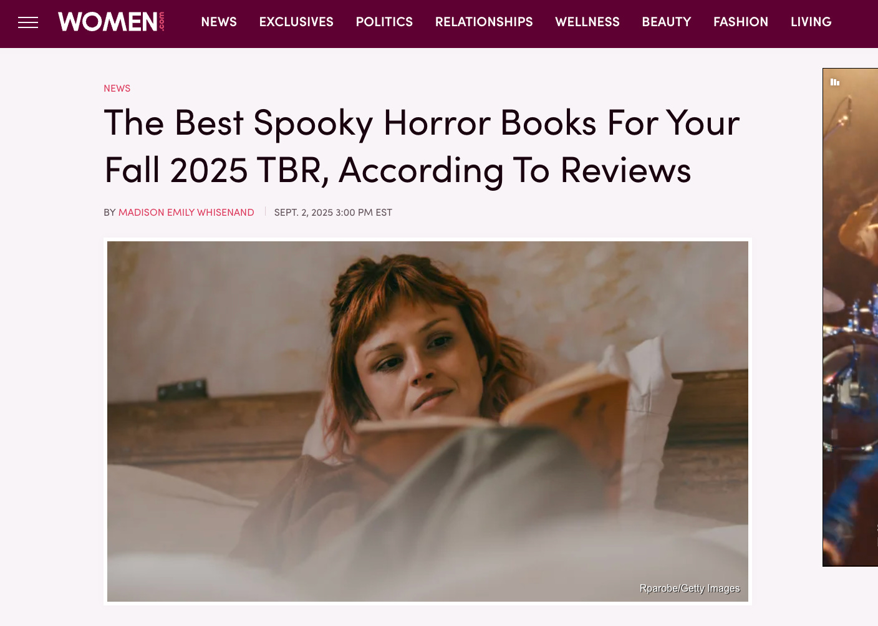The height and width of the screenshot is (626, 878).
Task: Select Relationships in the navigation bar
Action: (484, 22)
